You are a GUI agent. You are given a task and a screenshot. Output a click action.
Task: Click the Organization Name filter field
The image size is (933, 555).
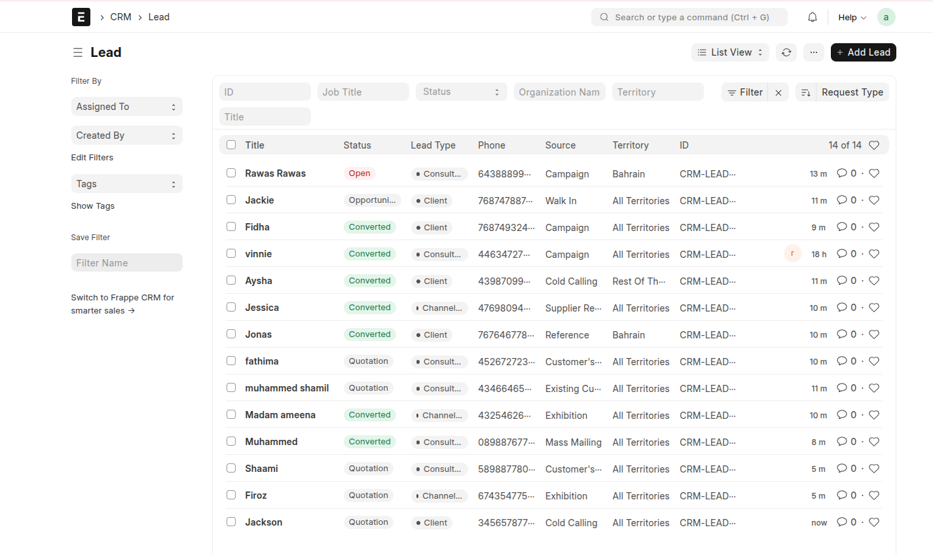(x=560, y=92)
